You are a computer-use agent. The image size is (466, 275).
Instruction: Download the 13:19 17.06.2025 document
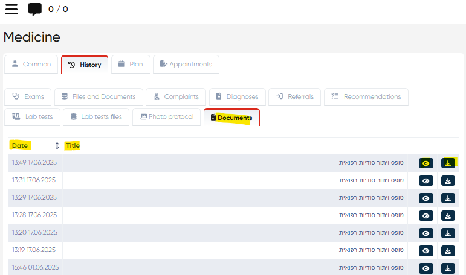coord(448,251)
